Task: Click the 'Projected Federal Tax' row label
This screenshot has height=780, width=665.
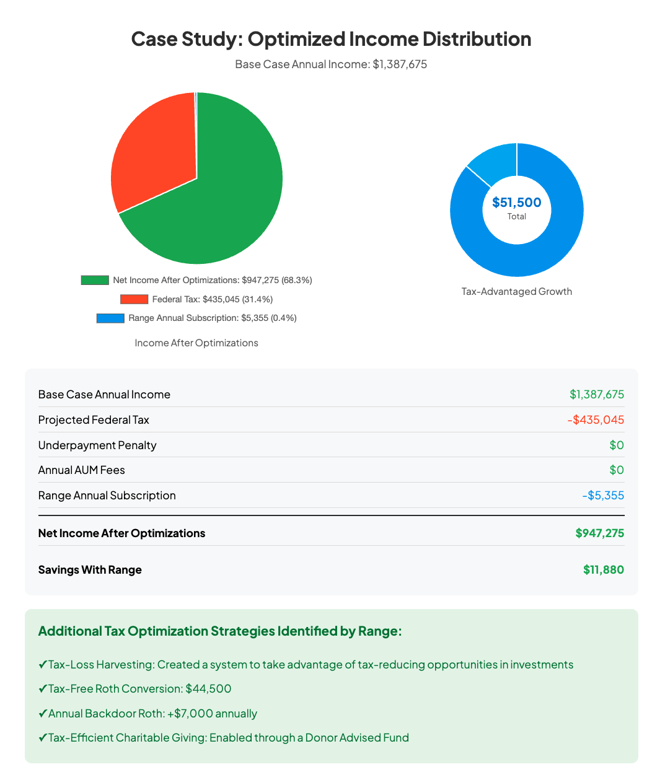Action: point(94,420)
